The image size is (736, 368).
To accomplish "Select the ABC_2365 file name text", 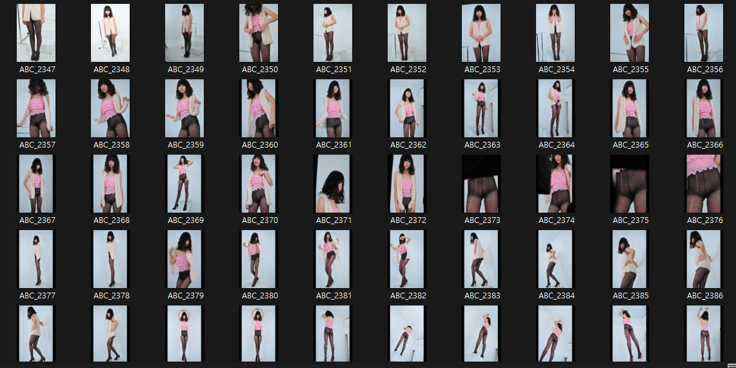I will (630, 145).
